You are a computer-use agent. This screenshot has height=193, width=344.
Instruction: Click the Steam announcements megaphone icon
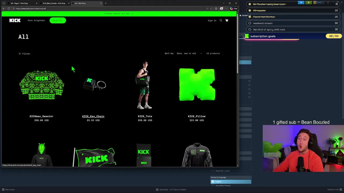point(301,3)
